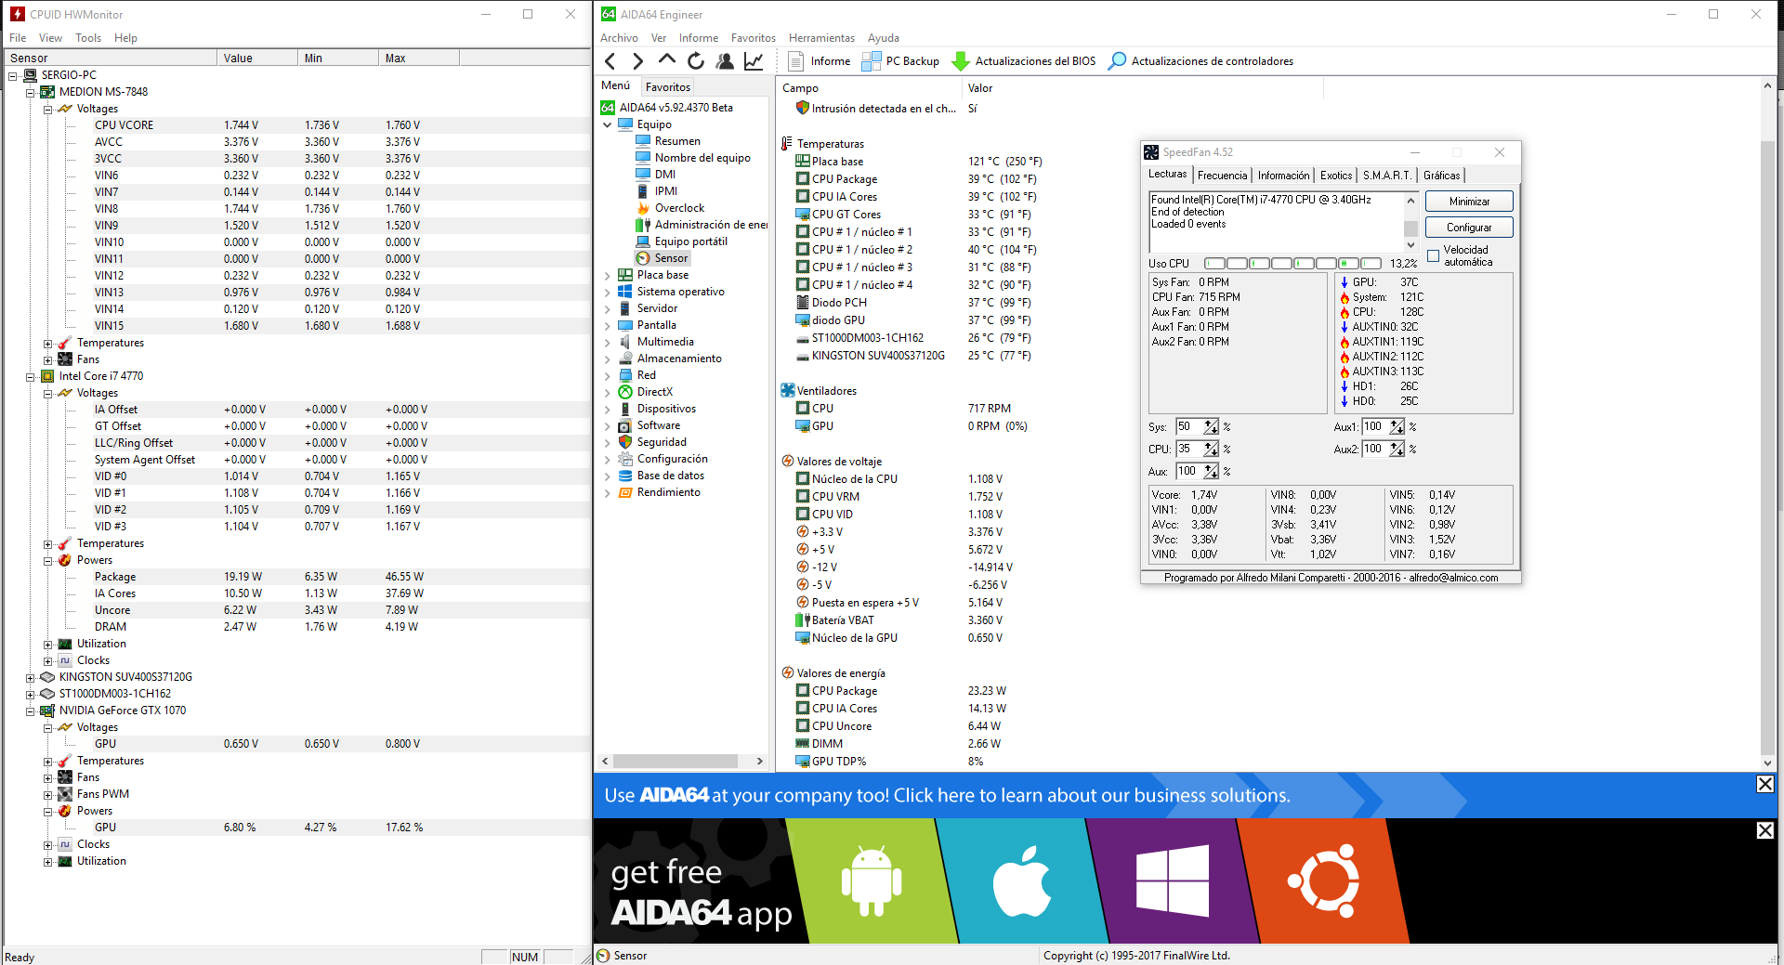This screenshot has height=965, width=1784.
Task: Click the Minimizar button in SpeedFan
Action: click(1469, 202)
